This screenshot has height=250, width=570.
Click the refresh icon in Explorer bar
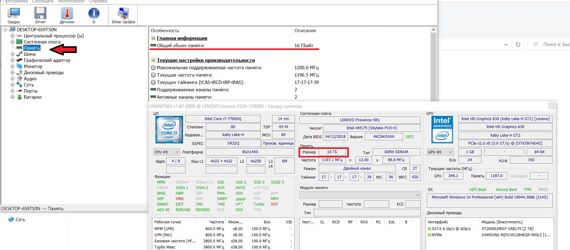tap(518, 44)
